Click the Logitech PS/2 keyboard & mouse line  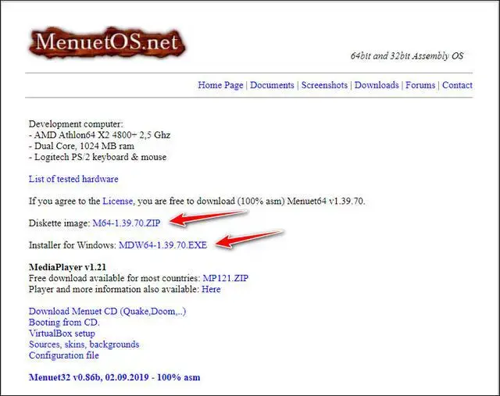pos(98,157)
